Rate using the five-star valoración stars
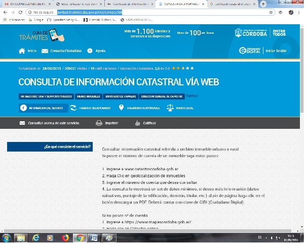This screenshot has height=244, width=306. pyautogui.click(x=183, y=68)
